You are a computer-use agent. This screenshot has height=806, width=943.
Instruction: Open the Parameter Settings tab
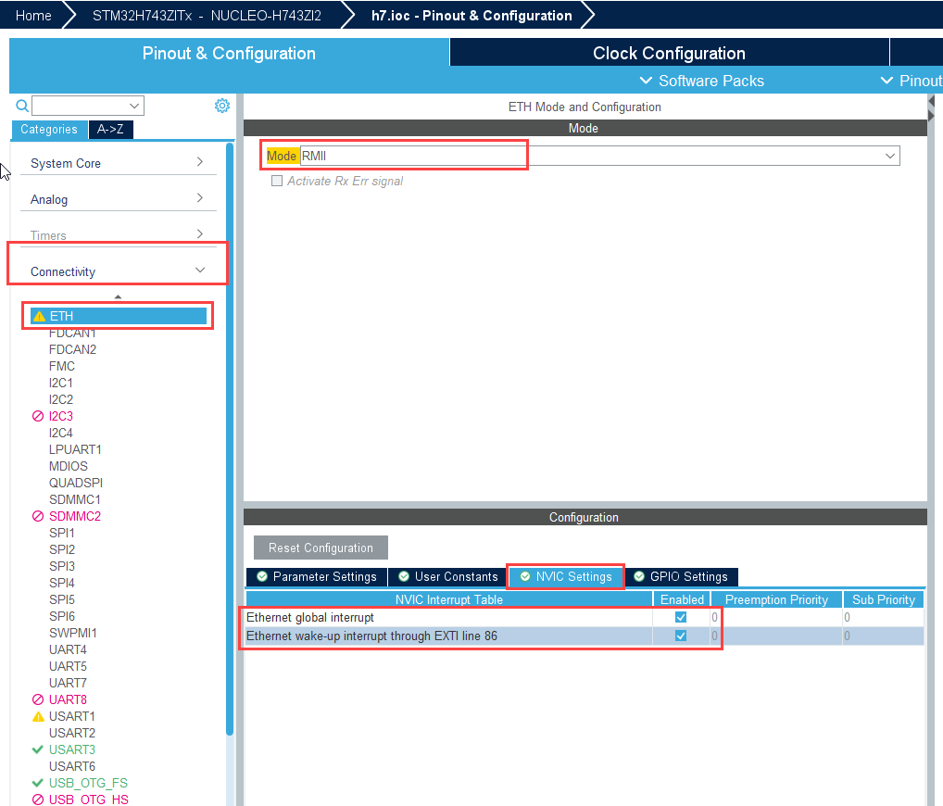click(x=316, y=576)
